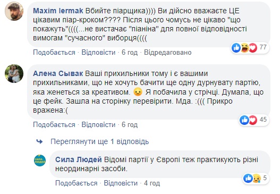Image resolution: width=280 pixels, height=194 pixels.
Task: Click the reply arrow icon beside 'Переглянути ще'
Action: click(39, 142)
